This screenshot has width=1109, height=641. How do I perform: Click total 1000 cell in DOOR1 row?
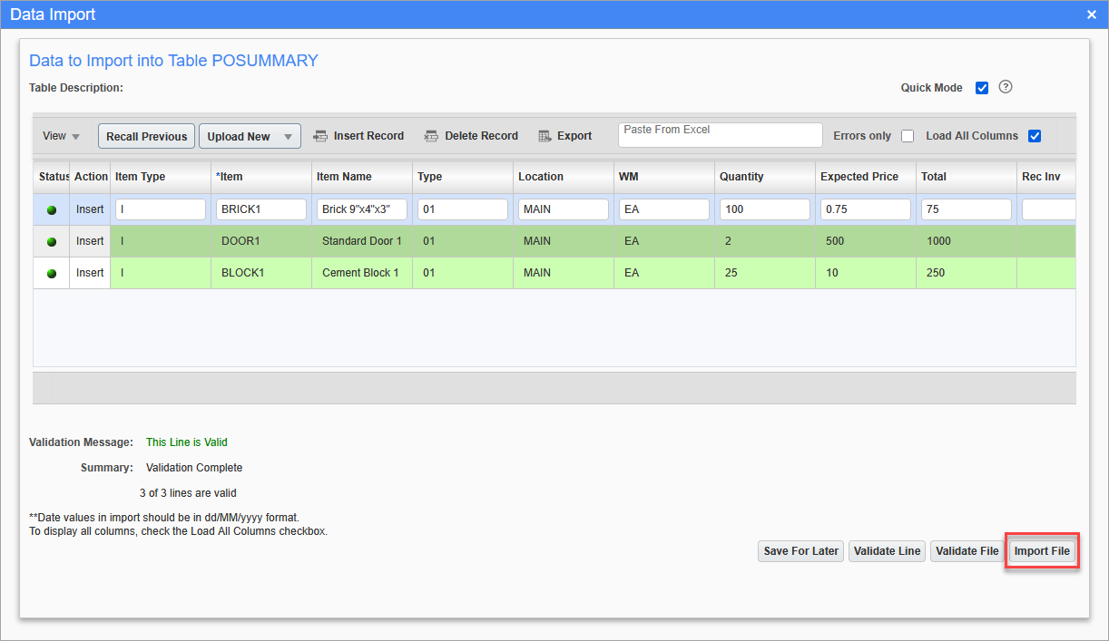point(967,241)
